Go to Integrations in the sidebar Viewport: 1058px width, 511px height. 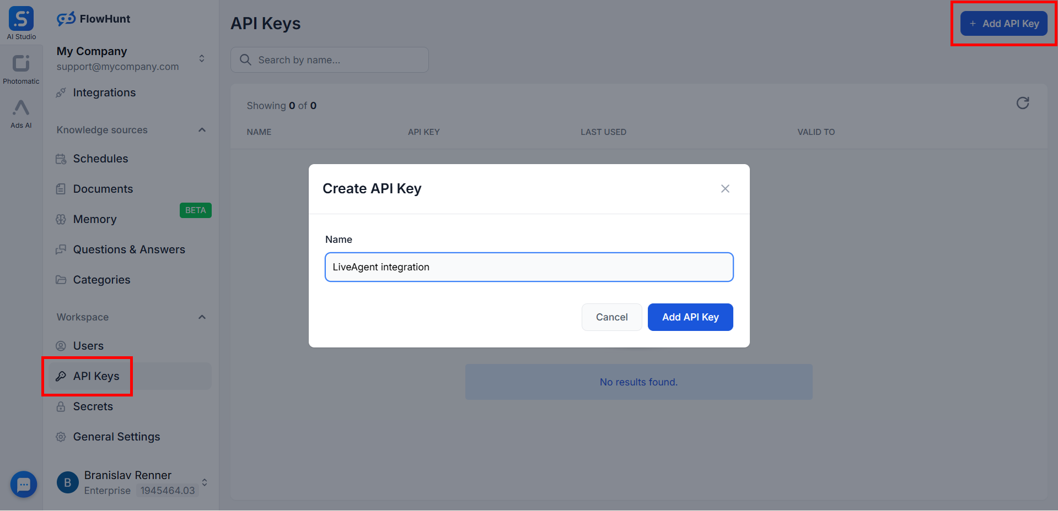(x=104, y=93)
